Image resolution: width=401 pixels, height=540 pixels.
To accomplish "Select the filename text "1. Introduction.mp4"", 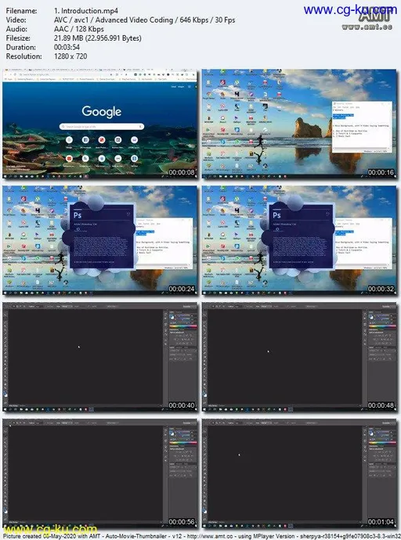I will coord(86,11).
